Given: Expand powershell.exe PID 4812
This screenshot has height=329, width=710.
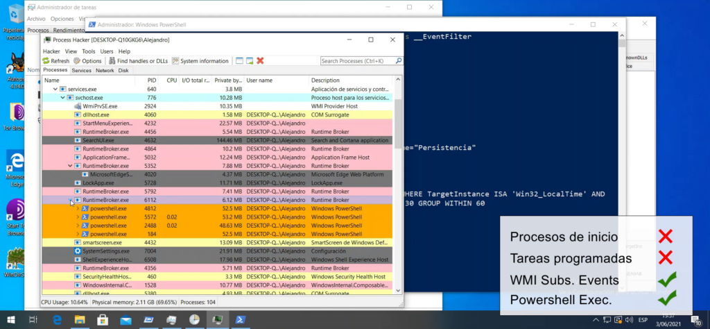Looking at the screenshot, I should 78,208.
